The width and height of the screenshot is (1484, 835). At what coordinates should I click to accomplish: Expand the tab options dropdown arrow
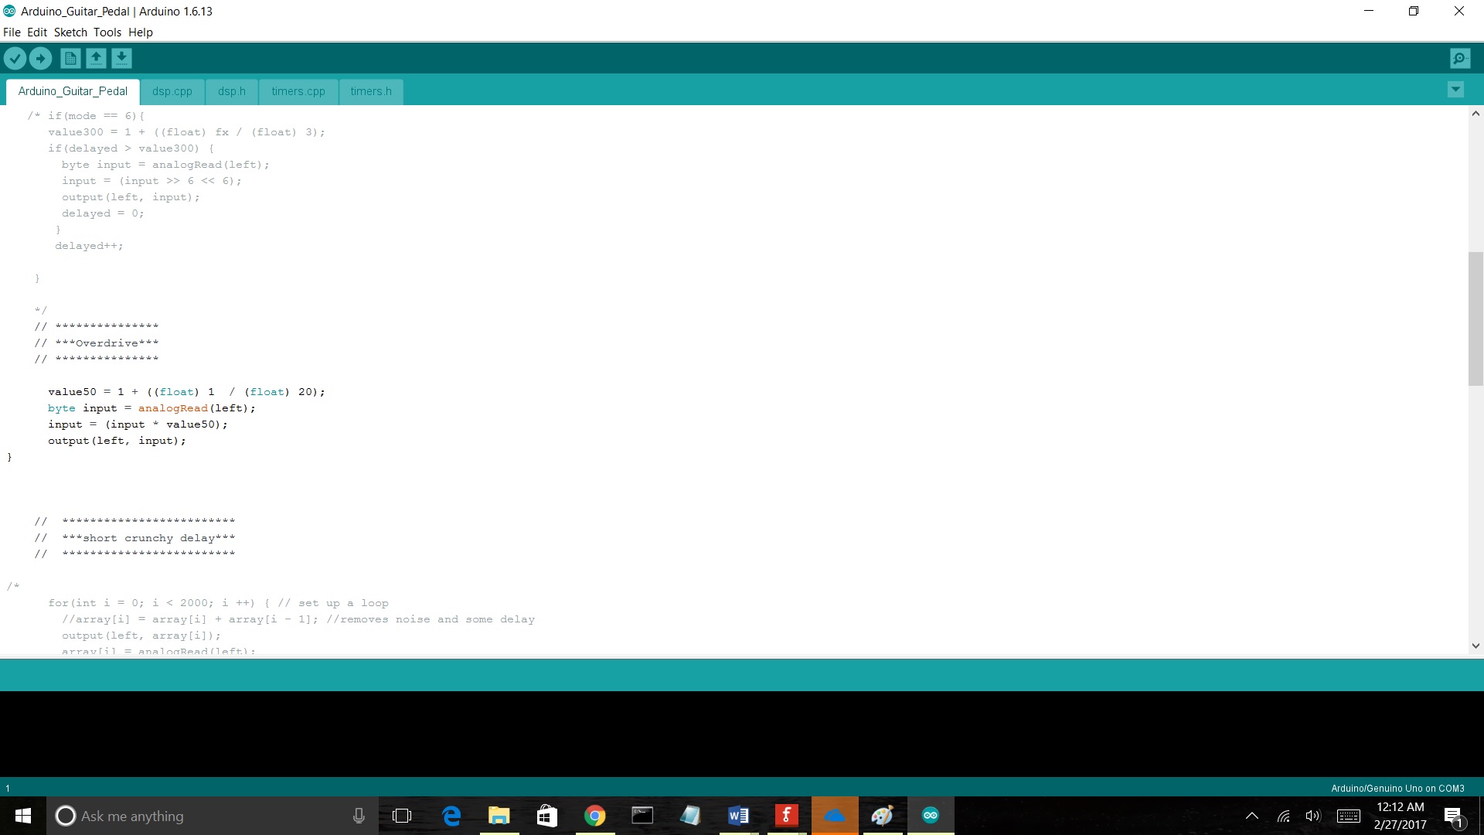click(1455, 90)
